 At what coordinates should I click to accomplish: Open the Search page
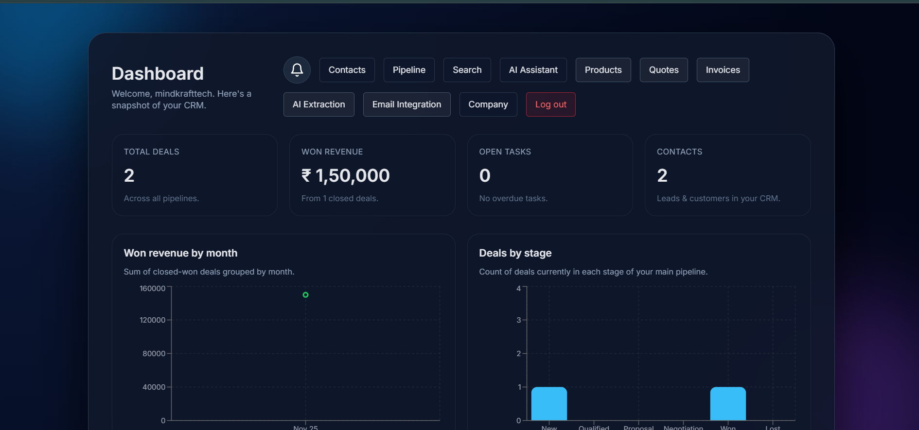coord(467,70)
